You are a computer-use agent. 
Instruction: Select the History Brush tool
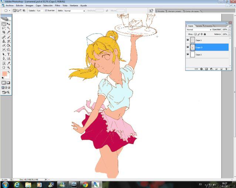click(x=9, y=41)
